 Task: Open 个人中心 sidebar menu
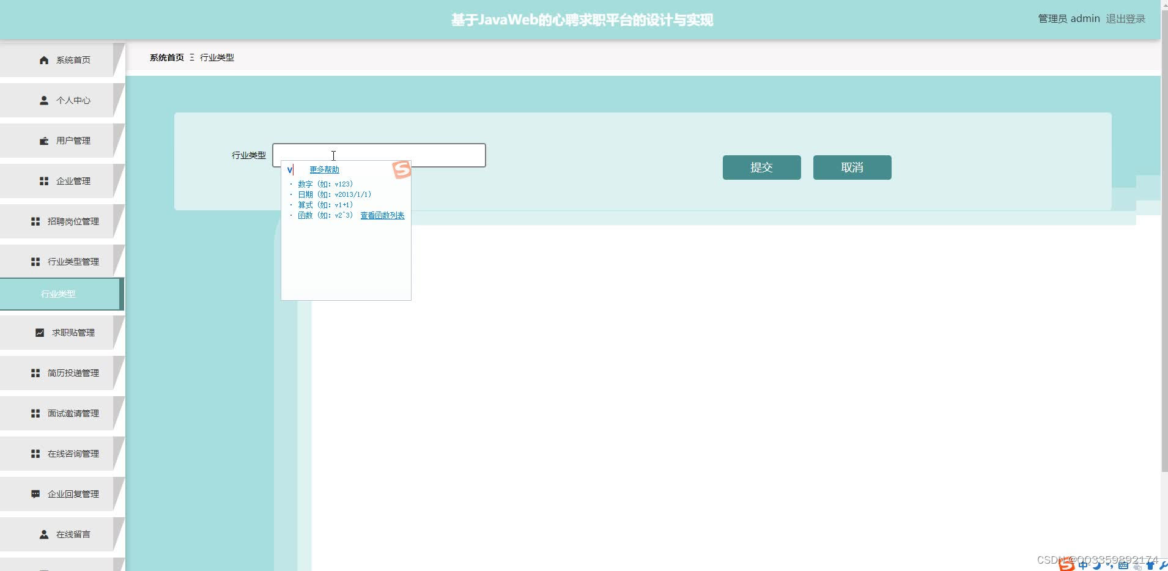pos(62,100)
